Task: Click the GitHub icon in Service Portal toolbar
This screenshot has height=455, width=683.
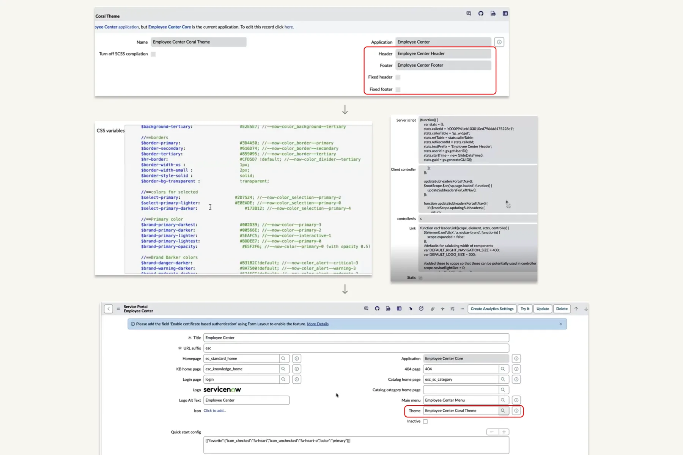Action: [x=377, y=309]
